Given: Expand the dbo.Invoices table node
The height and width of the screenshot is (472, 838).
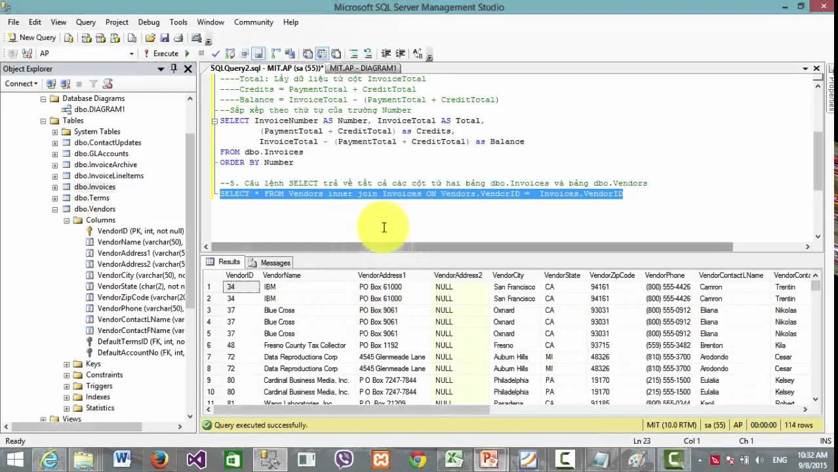Looking at the screenshot, I should [x=55, y=187].
